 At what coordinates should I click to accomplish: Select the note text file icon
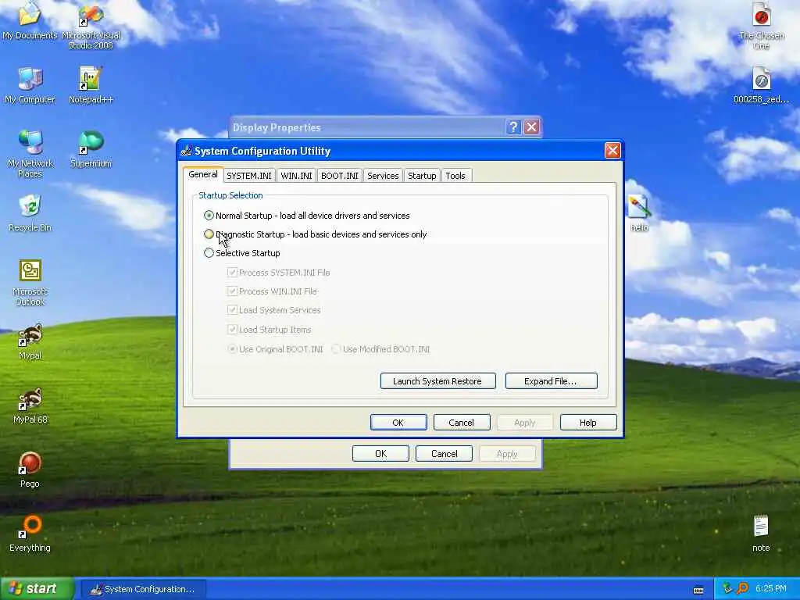(761, 534)
